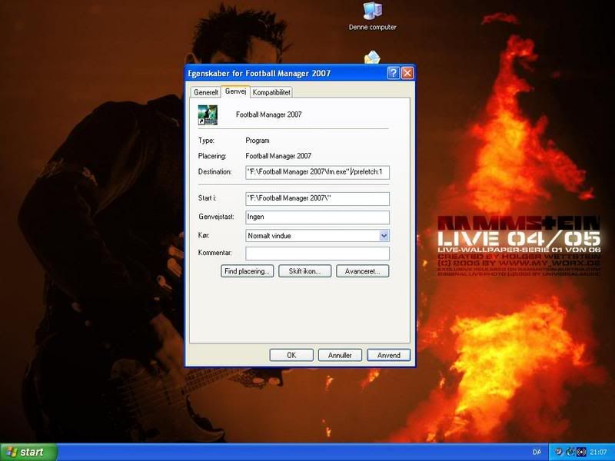
Task: Click the Type value text 'Program'
Action: (x=258, y=141)
